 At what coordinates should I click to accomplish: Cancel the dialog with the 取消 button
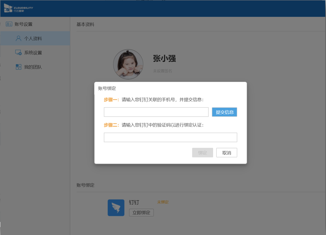(226, 153)
